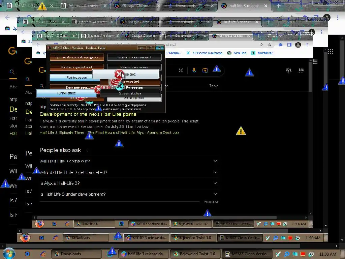Switch to Google Chrome tab in topmost tab strip
This screenshot has width=345, height=259.
pyautogui.click(x=137, y=6)
